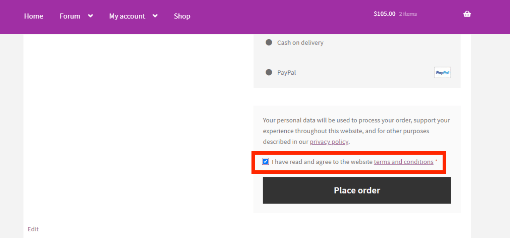Uncheck the terms and conditions checkbox

(266, 161)
